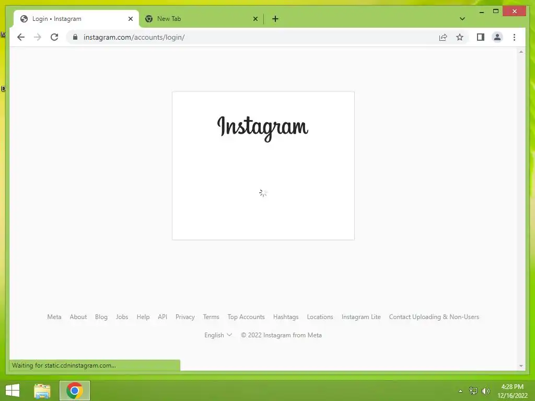Image resolution: width=535 pixels, height=401 pixels.
Task: Open the Meta footer link
Action: point(54,317)
